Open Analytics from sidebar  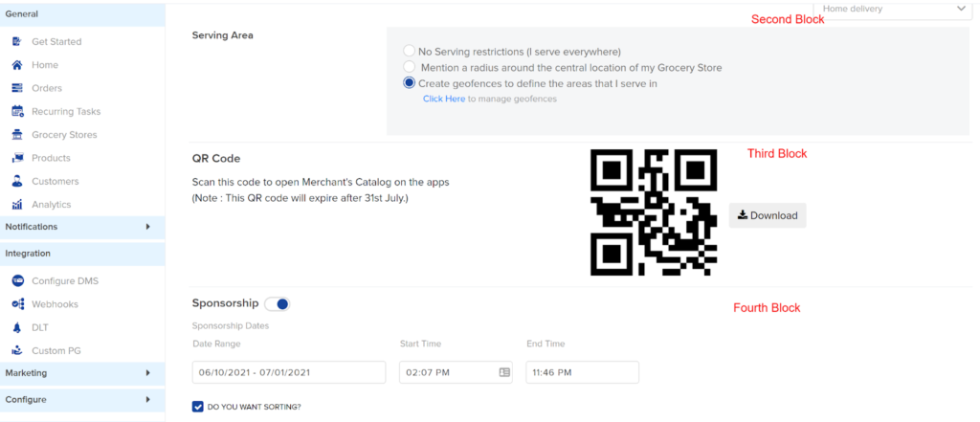click(x=52, y=205)
